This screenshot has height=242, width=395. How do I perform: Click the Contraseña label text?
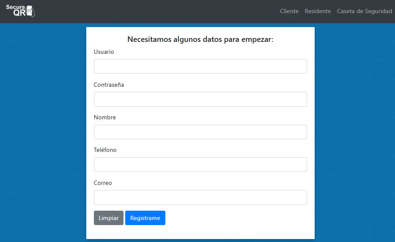point(109,85)
